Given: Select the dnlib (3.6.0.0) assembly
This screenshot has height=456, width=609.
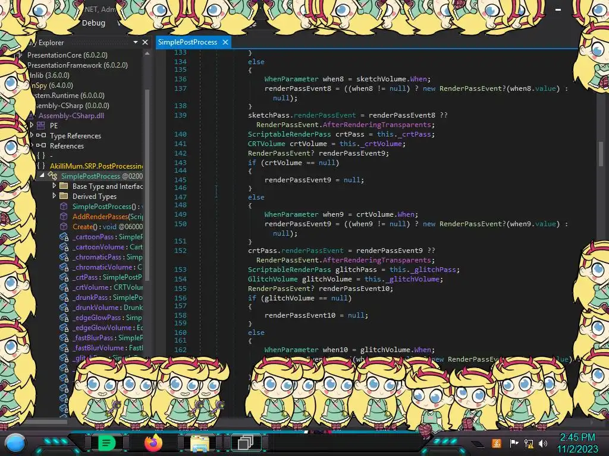Looking at the screenshot, I should coord(49,75).
